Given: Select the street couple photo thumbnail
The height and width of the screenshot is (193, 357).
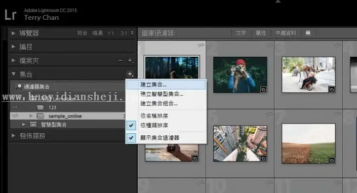Looking at the screenshot, I should click(x=308, y=75).
